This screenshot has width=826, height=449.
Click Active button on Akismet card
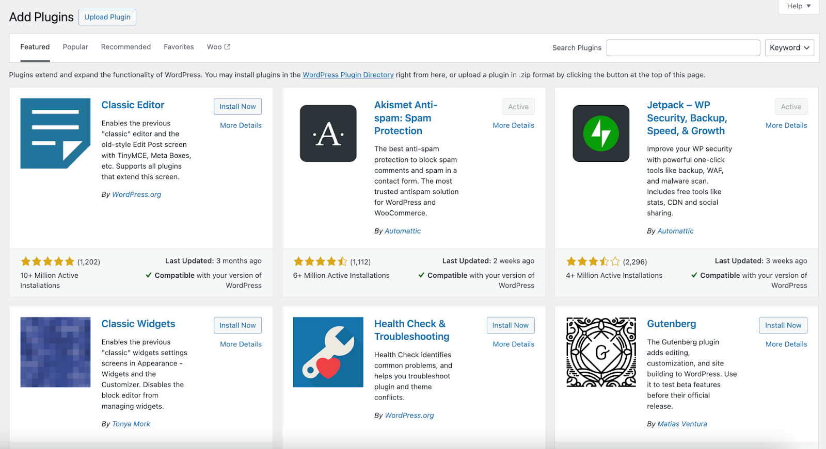click(518, 107)
